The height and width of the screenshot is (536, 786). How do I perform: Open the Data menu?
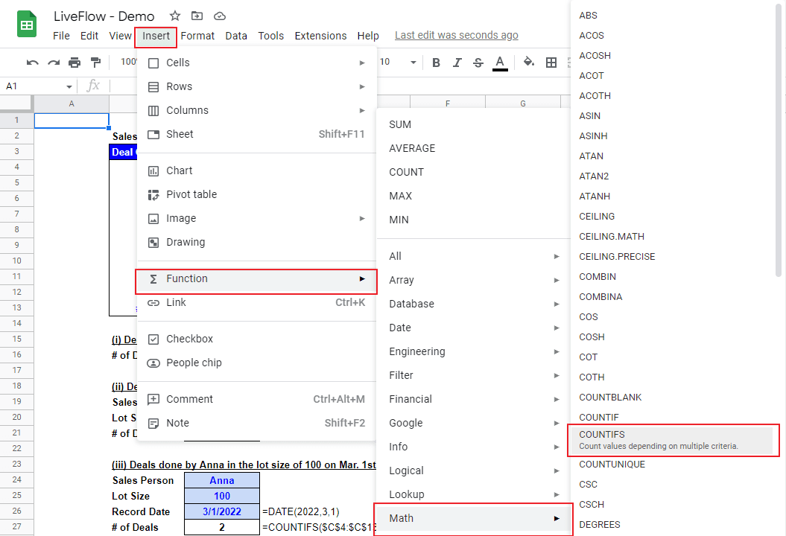[236, 35]
